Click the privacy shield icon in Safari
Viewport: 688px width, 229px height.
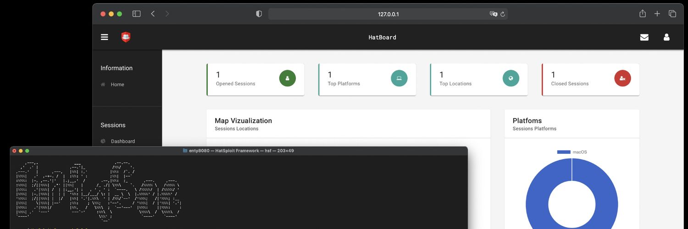coord(259,14)
